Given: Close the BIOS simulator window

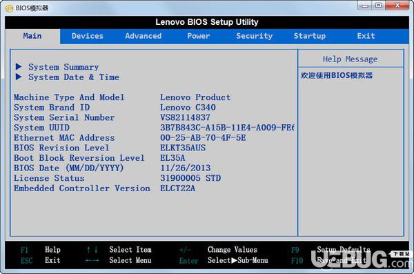Looking at the screenshot, I should click(x=397, y=6).
